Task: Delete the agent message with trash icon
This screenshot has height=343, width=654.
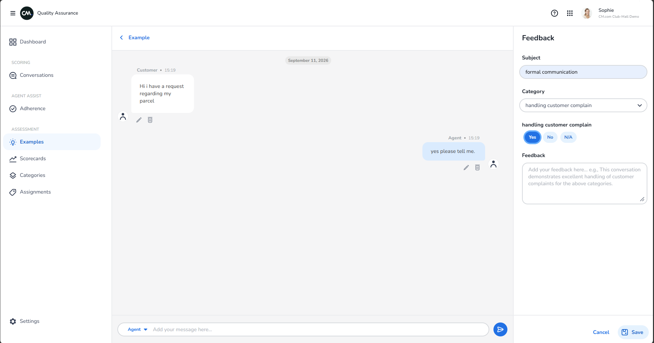Action: 477,168
